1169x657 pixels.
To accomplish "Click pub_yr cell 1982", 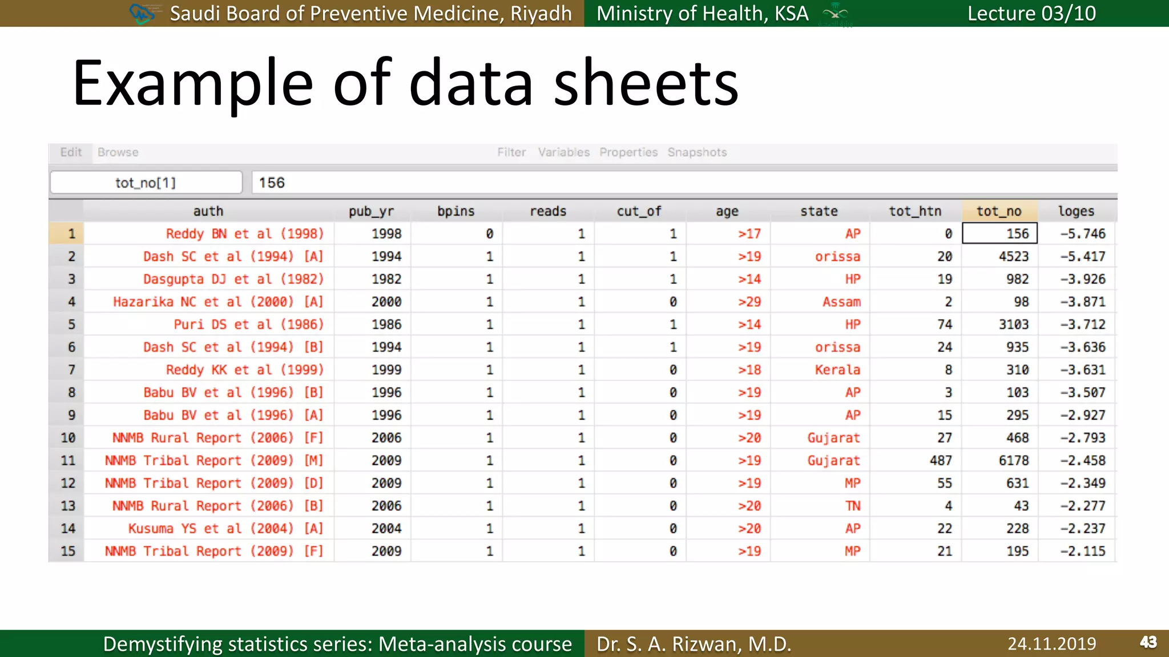I will (x=372, y=279).
